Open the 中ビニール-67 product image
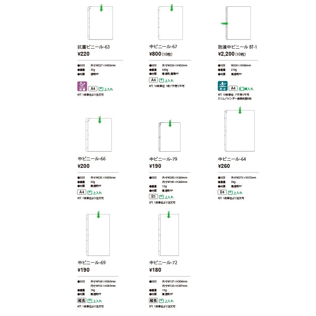This screenshot has height=316, width=316. [x=171, y=22]
